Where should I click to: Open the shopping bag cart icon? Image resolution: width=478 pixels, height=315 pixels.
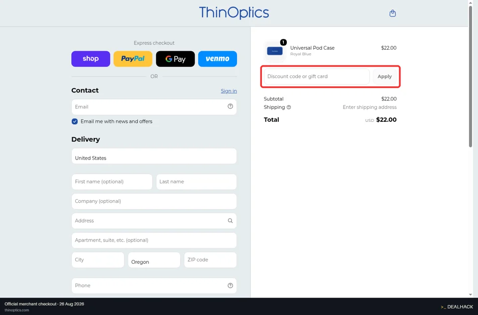pyautogui.click(x=393, y=13)
